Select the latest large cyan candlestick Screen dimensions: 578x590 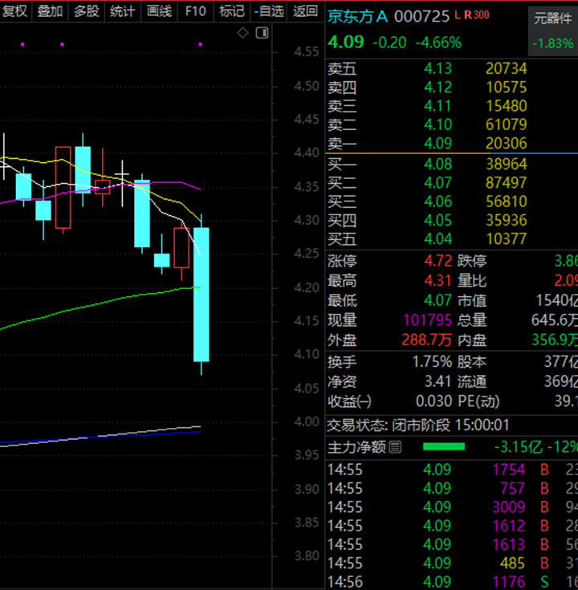tap(201, 295)
